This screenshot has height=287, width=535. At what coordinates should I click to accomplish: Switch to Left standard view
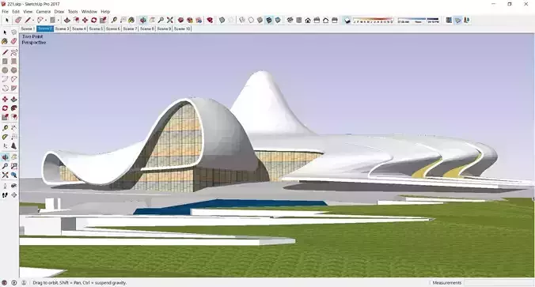335,21
